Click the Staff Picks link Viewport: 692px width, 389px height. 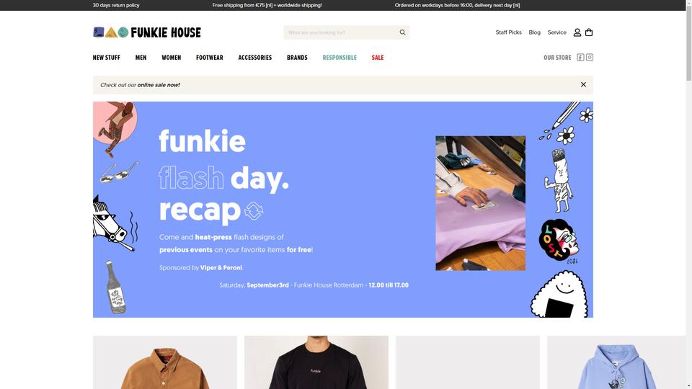(508, 32)
